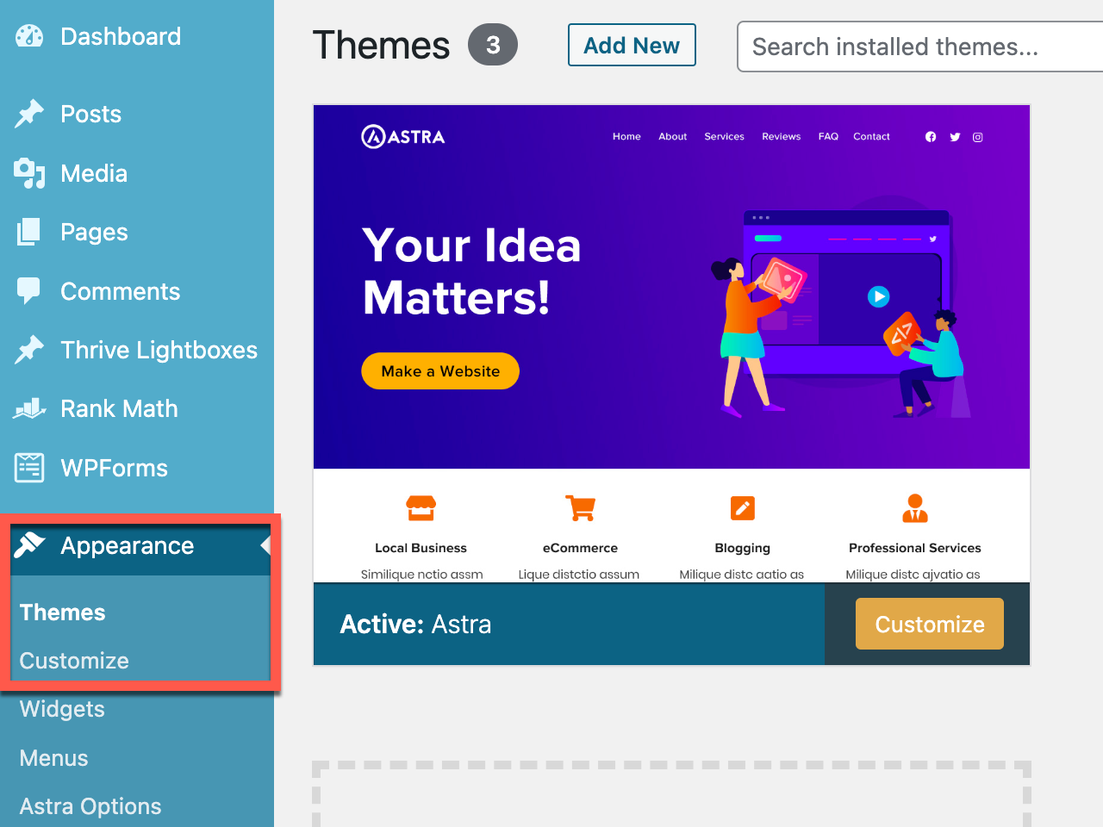Open the Widgets submenu item
1103x827 pixels.
pos(62,709)
